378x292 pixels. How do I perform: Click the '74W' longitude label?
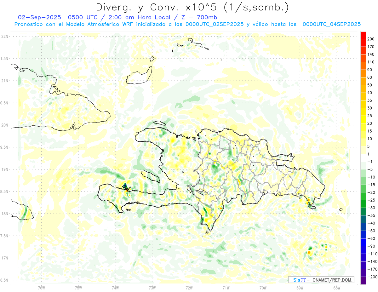point(115,288)
